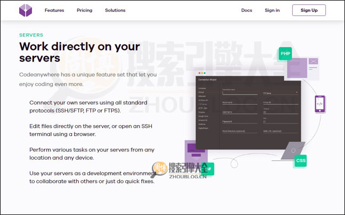The width and height of the screenshot is (345, 215).
Task: Click the Hostname field in Connection Wizard
Action: click(240, 102)
